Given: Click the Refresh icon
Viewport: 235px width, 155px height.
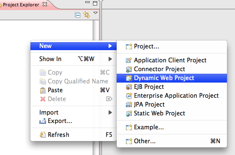Looking at the screenshot, I should click(x=43, y=135).
